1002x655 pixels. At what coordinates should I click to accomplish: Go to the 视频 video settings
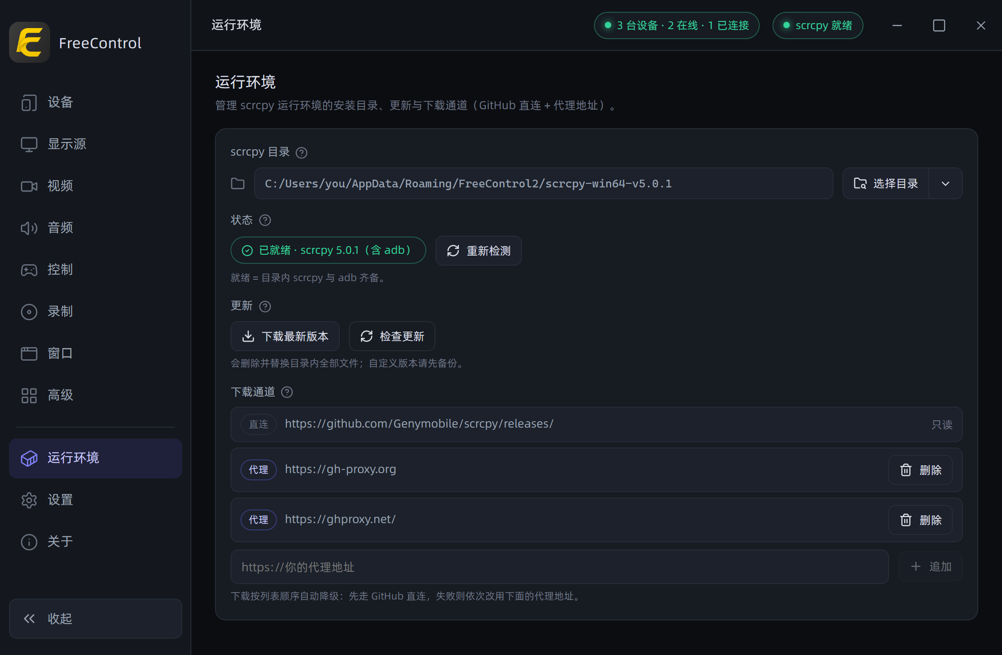point(96,186)
